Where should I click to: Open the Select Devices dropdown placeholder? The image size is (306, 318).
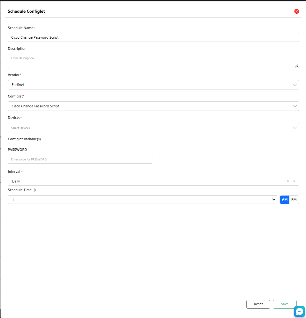coord(20,128)
